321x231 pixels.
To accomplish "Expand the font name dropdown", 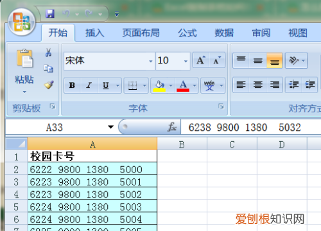I will [x=151, y=61].
